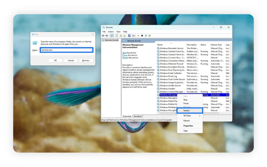Click the Open text field containing services.msc

66,50
